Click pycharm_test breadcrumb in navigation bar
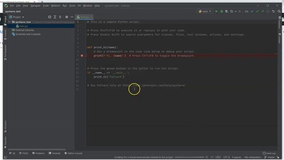 click(x=13, y=12)
